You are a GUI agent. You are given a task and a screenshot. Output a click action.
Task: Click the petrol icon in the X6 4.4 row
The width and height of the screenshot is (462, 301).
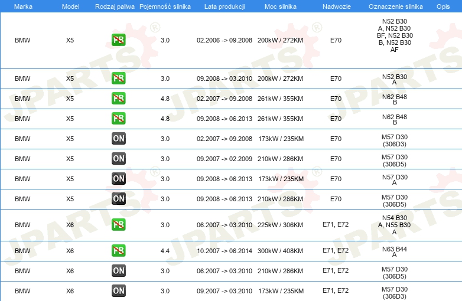pyautogui.click(x=118, y=251)
